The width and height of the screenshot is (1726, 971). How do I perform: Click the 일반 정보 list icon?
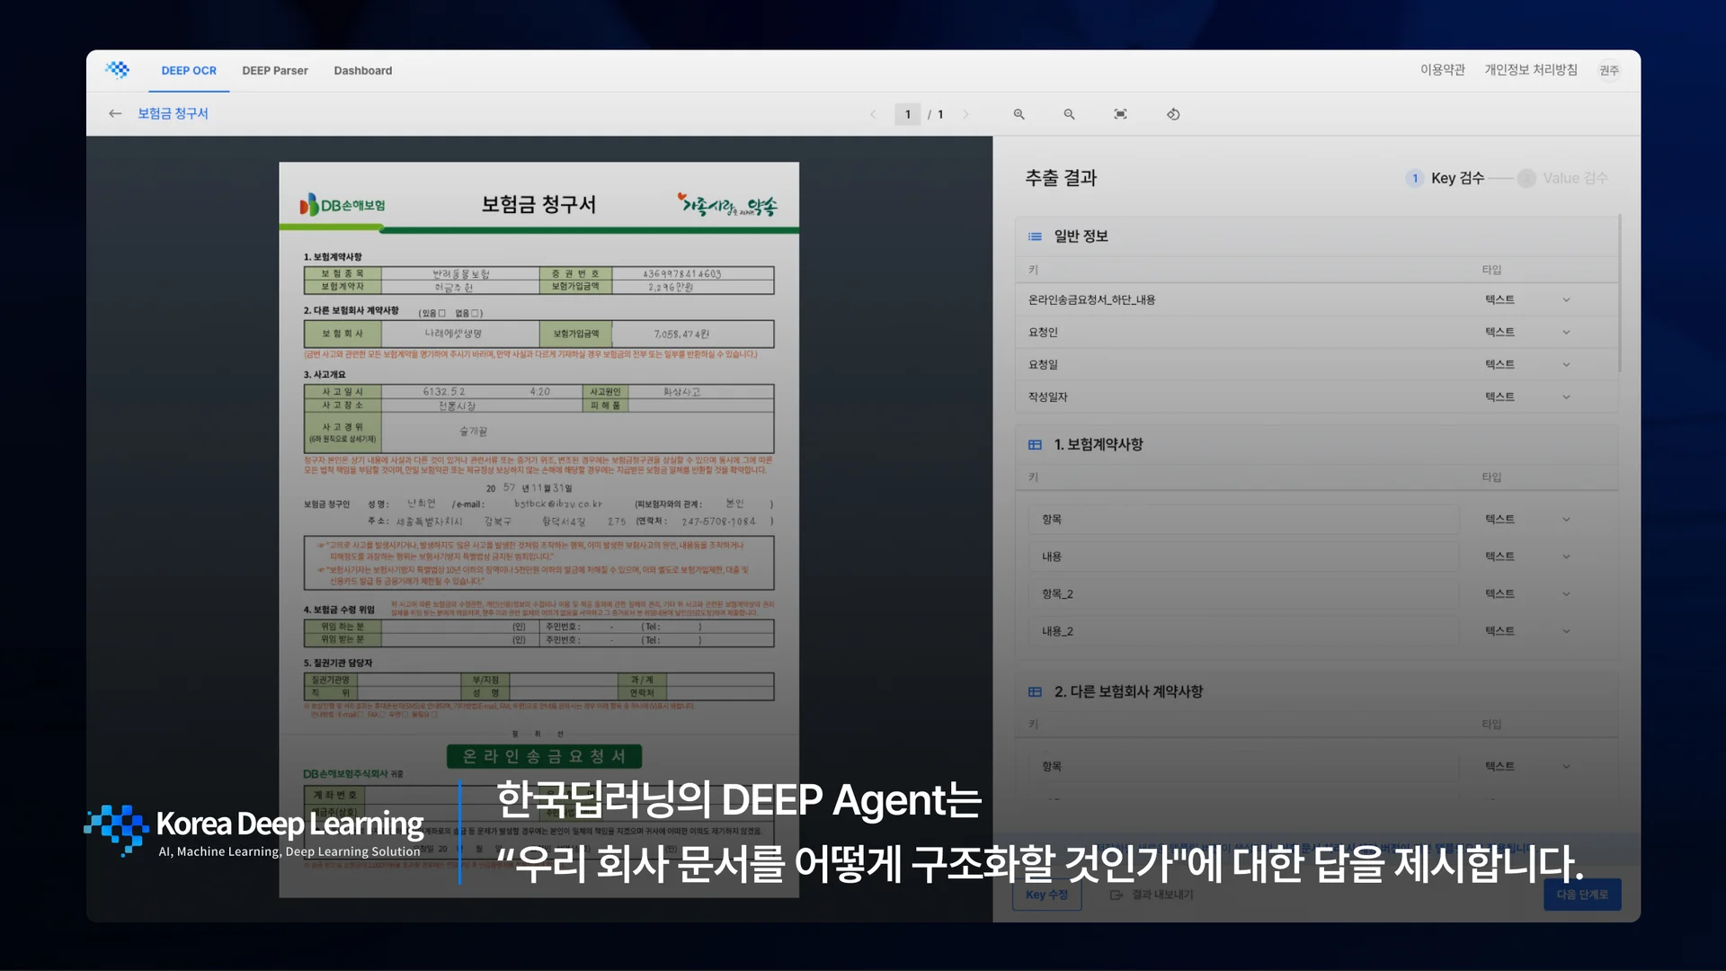[1035, 236]
